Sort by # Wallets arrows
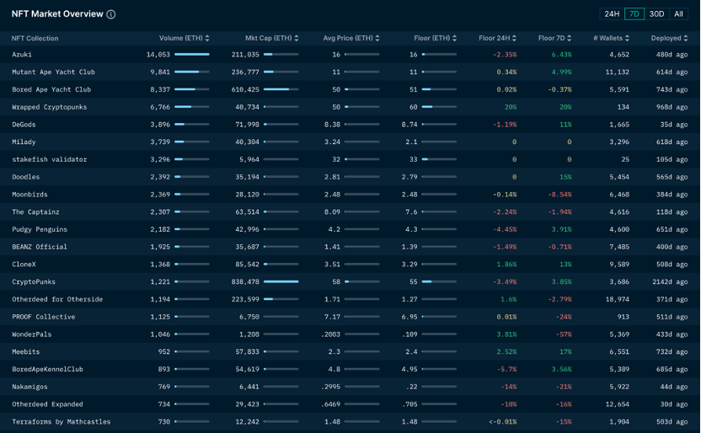 (x=627, y=39)
